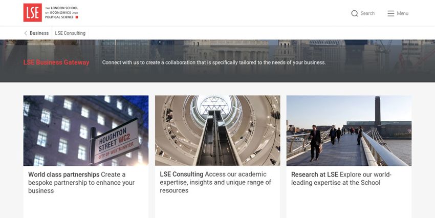Image resolution: width=435 pixels, height=218 pixels.
Task: Follow the World class partnerships link
Action: pyautogui.click(x=64, y=175)
